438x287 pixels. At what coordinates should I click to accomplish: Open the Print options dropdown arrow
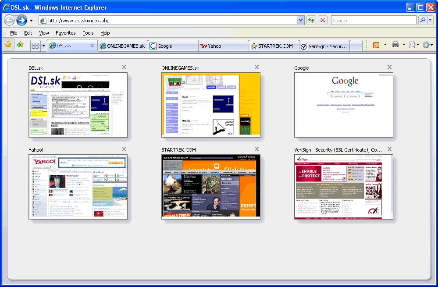point(404,45)
